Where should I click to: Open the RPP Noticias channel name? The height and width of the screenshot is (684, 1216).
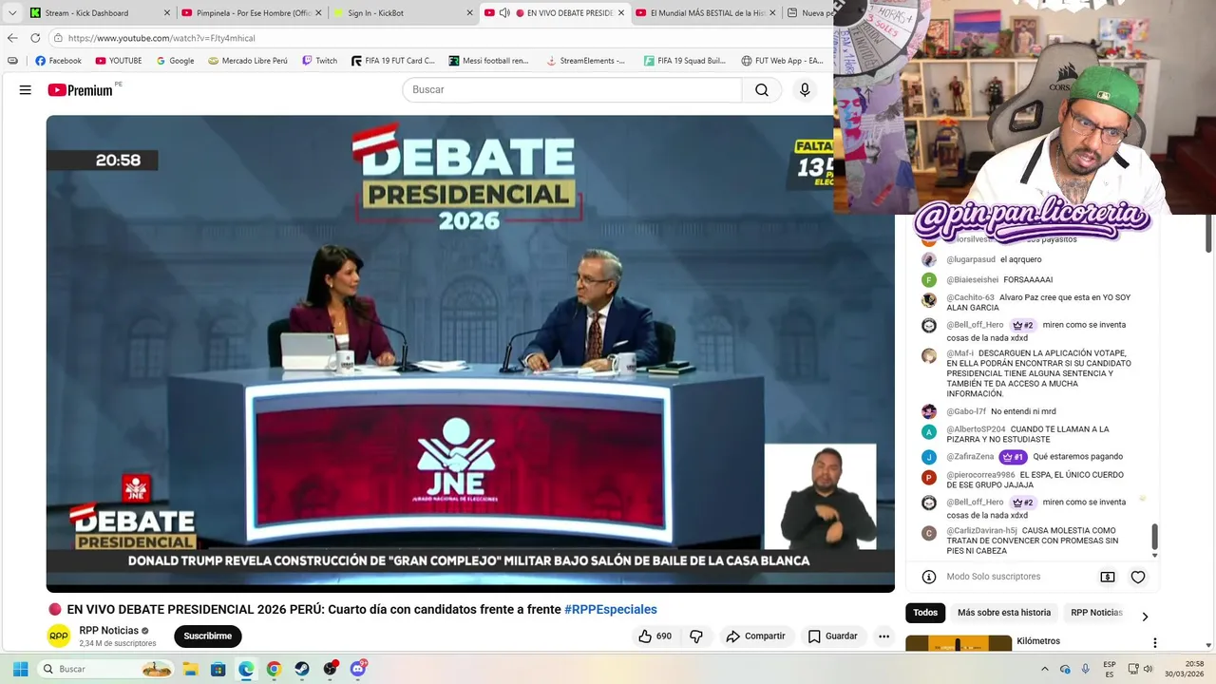point(109,631)
